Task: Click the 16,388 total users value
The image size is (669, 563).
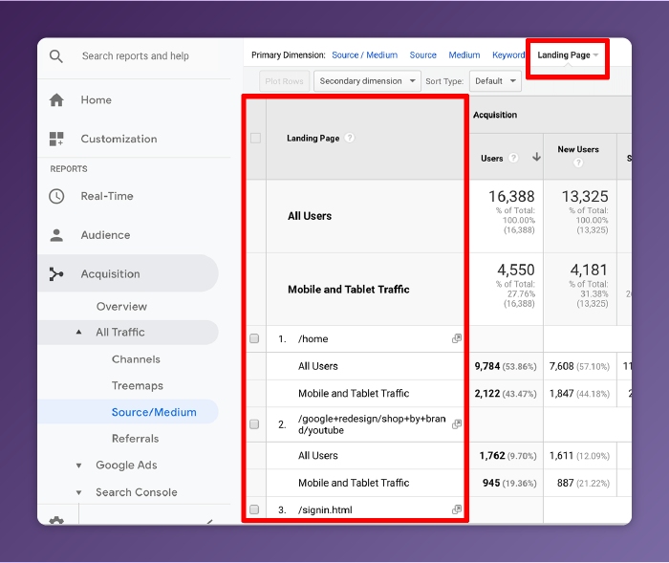Action: pos(511,196)
